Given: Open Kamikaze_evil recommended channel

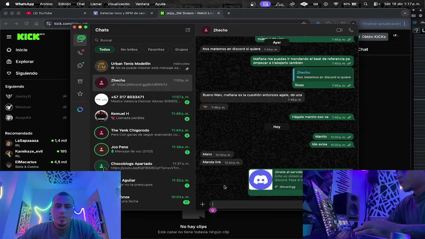Looking at the screenshot, I should [x=36, y=153].
